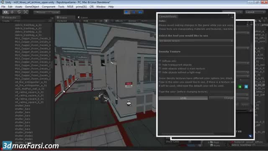
Task: Click the Change button
Action: tap(221, 98)
